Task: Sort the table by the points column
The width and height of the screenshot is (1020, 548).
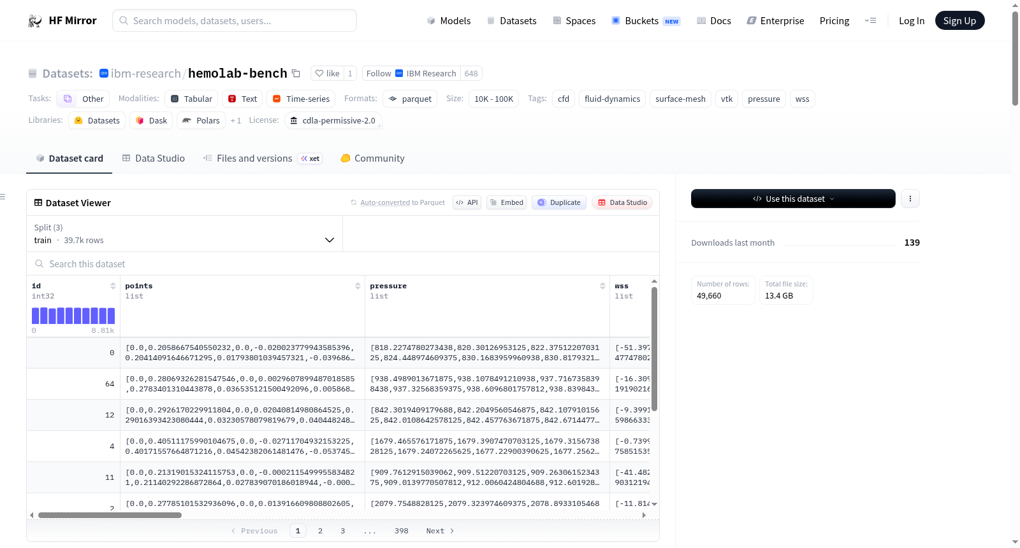Action: click(x=358, y=286)
